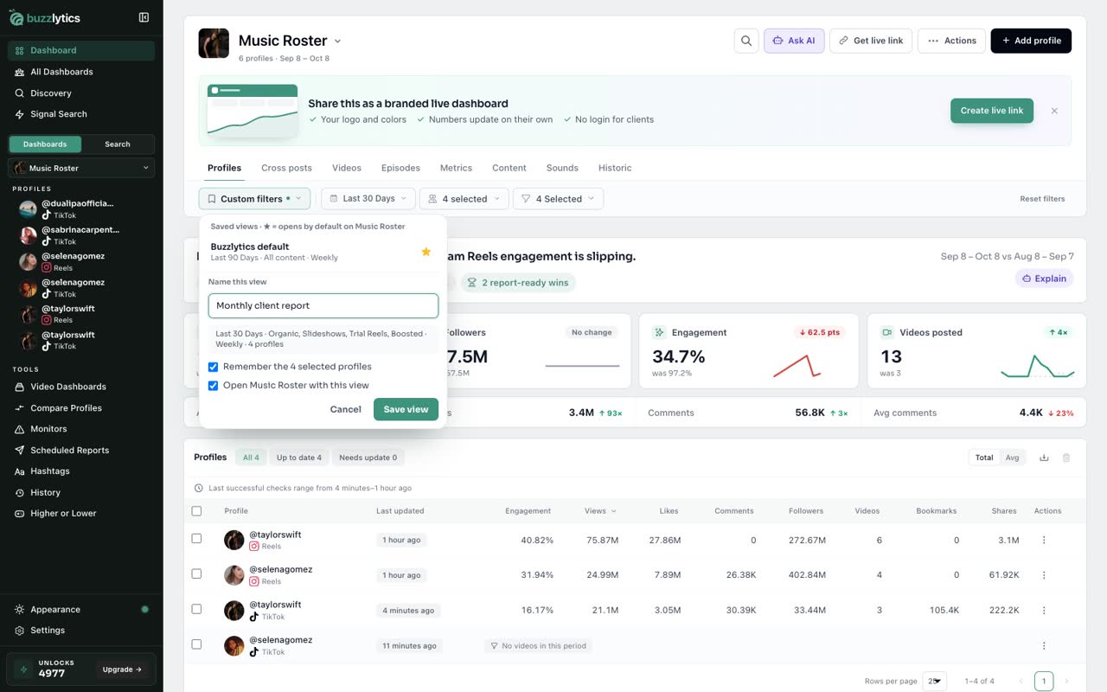Go to the Sounds tab
This screenshot has width=1107, height=692.
coord(562,168)
